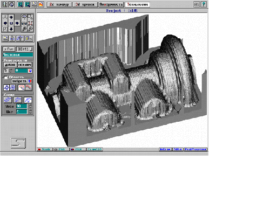Image resolution: width=270 pixels, height=202 pixels.
Task: Toggle the Область checkbox
Action: tap(6, 78)
